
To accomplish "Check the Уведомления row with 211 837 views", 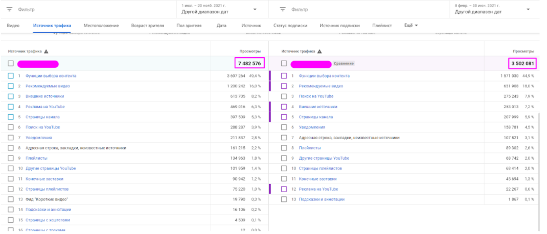I will click(x=11, y=138).
